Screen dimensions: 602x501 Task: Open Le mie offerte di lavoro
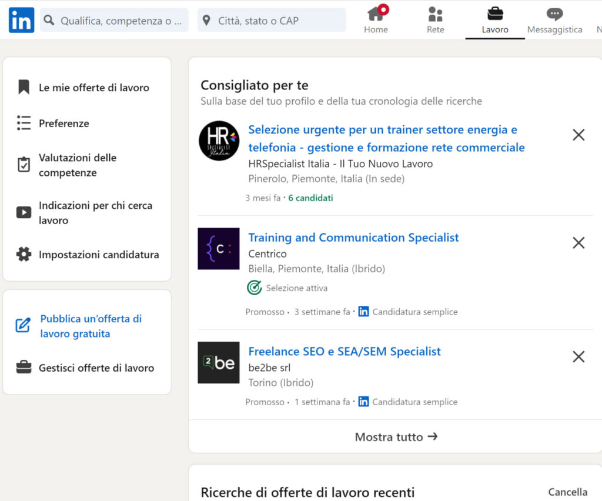[93, 88]
